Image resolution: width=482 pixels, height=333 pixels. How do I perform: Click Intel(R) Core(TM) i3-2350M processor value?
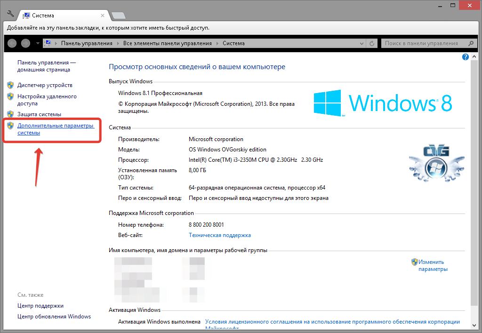pyautogui.click(x=256, y=160)
